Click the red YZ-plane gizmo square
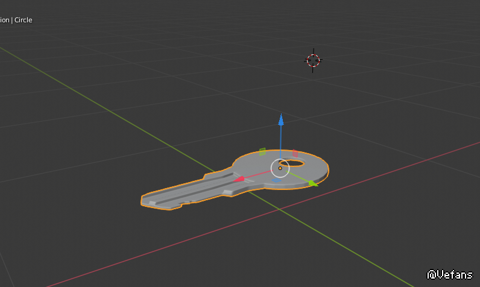The height and width of the screenshot is (287, 480). (295, 153)
